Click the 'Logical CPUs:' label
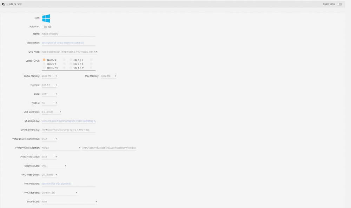Screen dimensions: 351x208 coord(33,61)
